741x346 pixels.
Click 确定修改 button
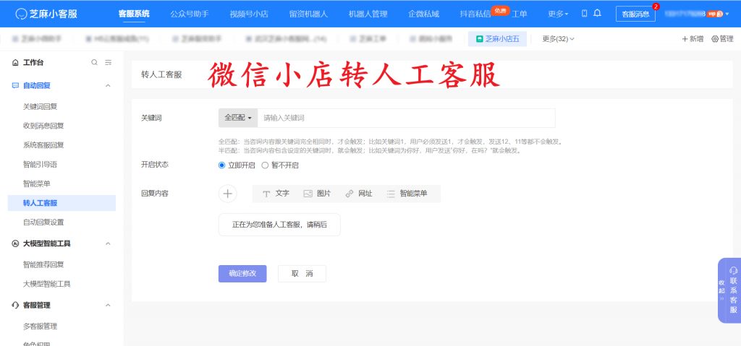pos(242,274)
